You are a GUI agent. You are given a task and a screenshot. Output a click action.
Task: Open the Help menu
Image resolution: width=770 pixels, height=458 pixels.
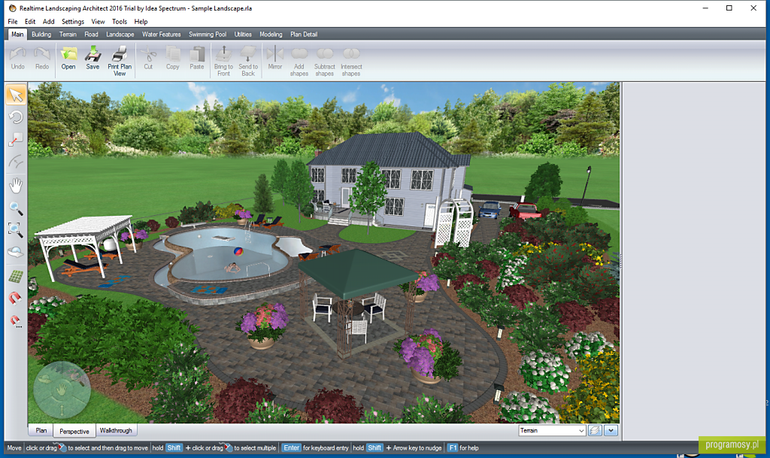(141, 22)
